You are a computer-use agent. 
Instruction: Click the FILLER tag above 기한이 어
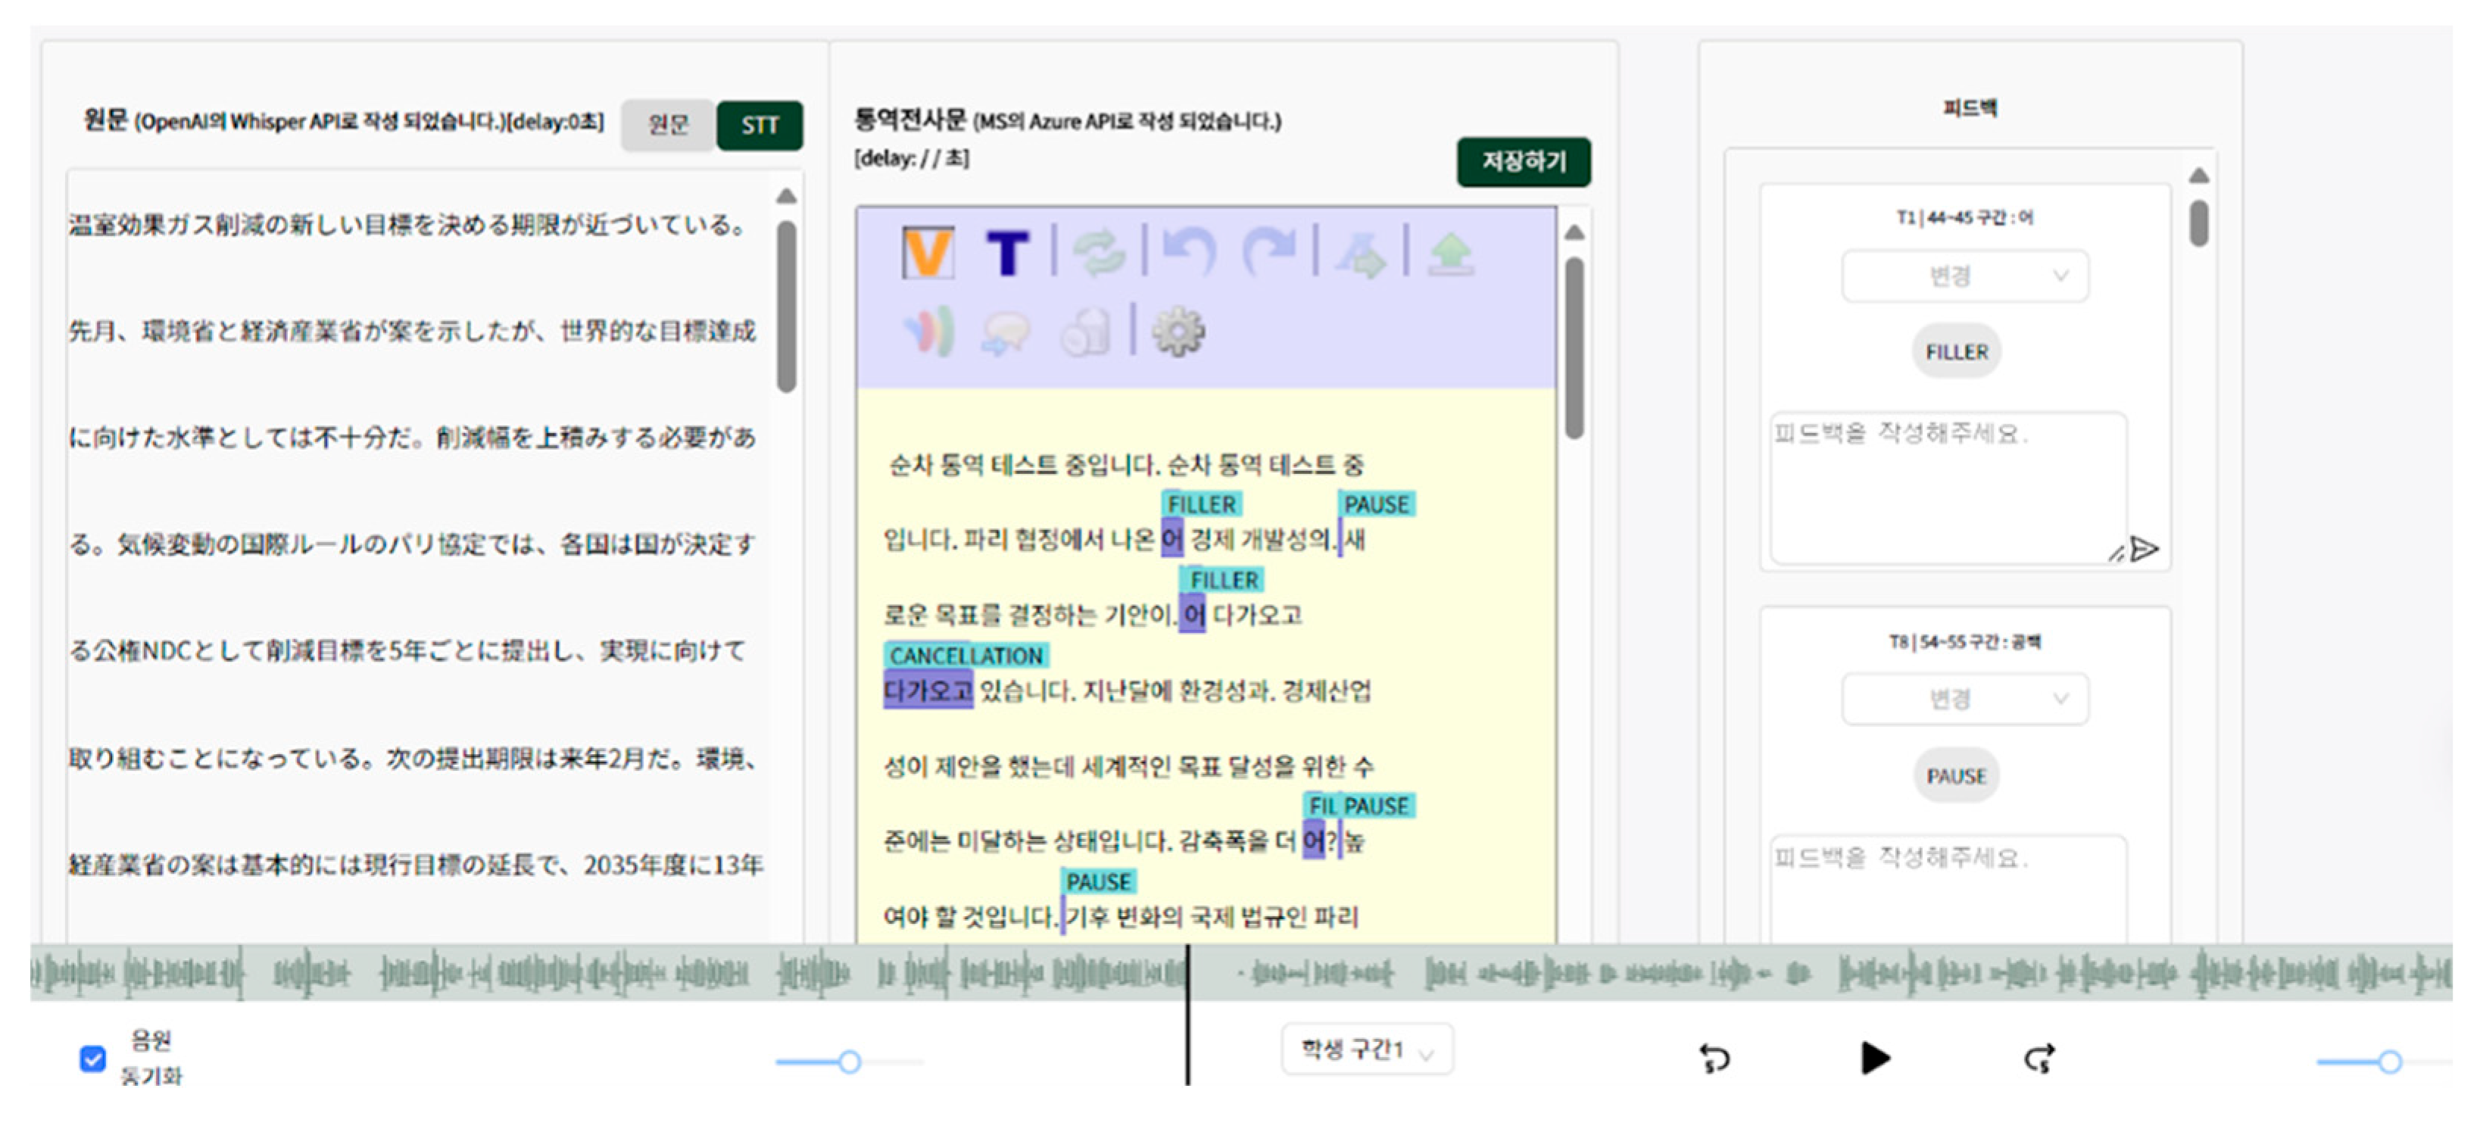tap(1223, 579)
